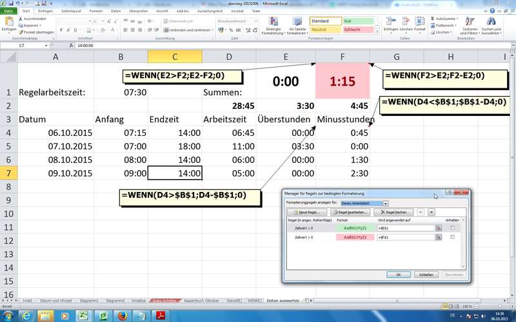
Task: Click the Neue Regel button
Action: tap(306, 212)
